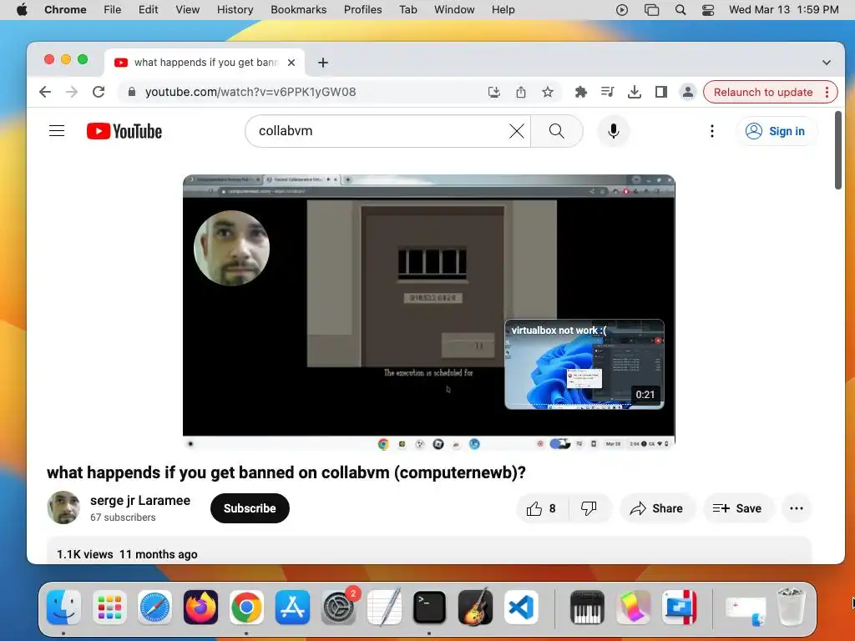The image size is (855, 641).
Task: Expand the tab search chevron
Action: (826, 63)
